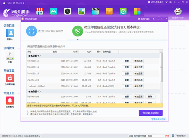This screenshot has height=138, width=189.
Task: Click the user avatar at top right
Action: [x=178, y=12]
